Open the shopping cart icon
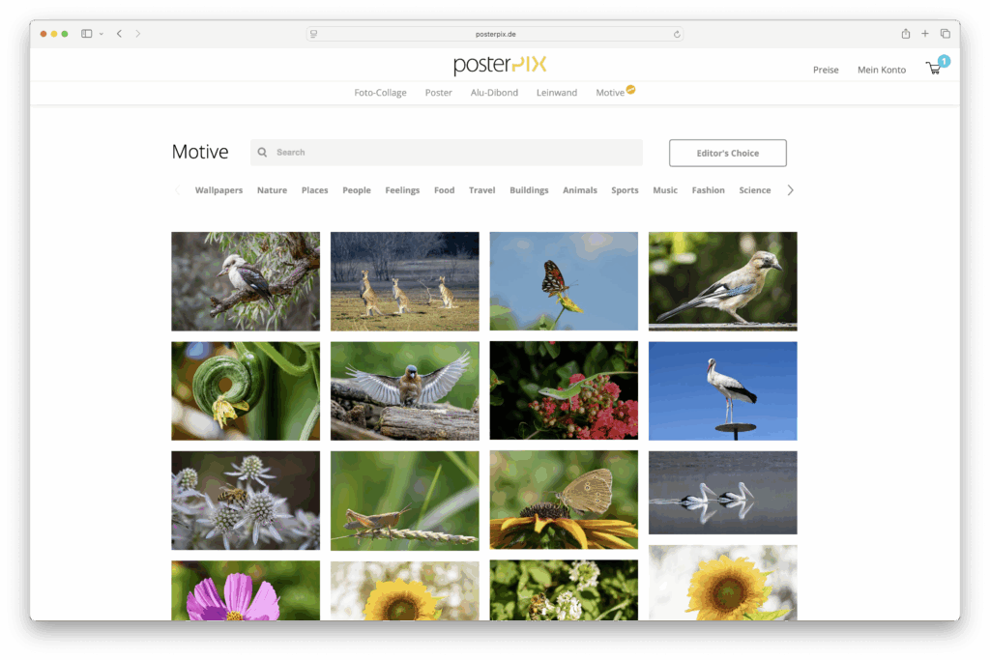Viewport: 990px width, 660px height. coord(933,69)
